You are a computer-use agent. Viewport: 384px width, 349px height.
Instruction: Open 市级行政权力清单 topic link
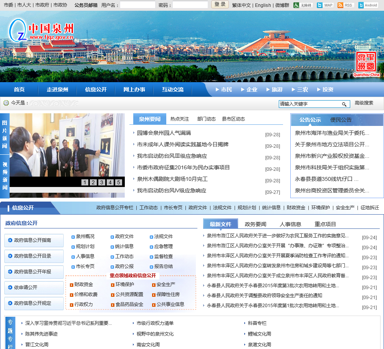pyautogui.click(x=155, y=323)
